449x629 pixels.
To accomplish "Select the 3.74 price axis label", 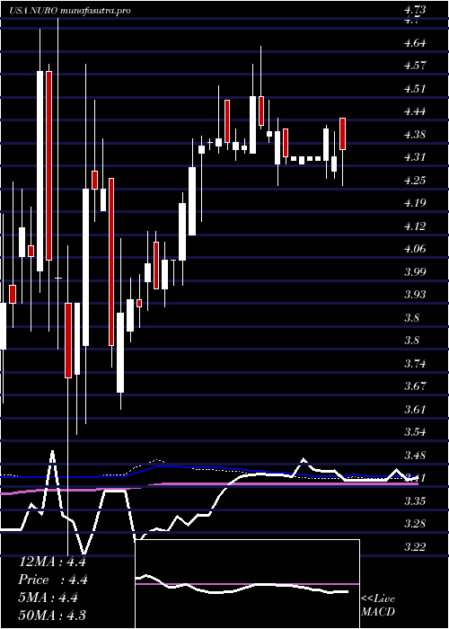I will [x=414, y=364].
